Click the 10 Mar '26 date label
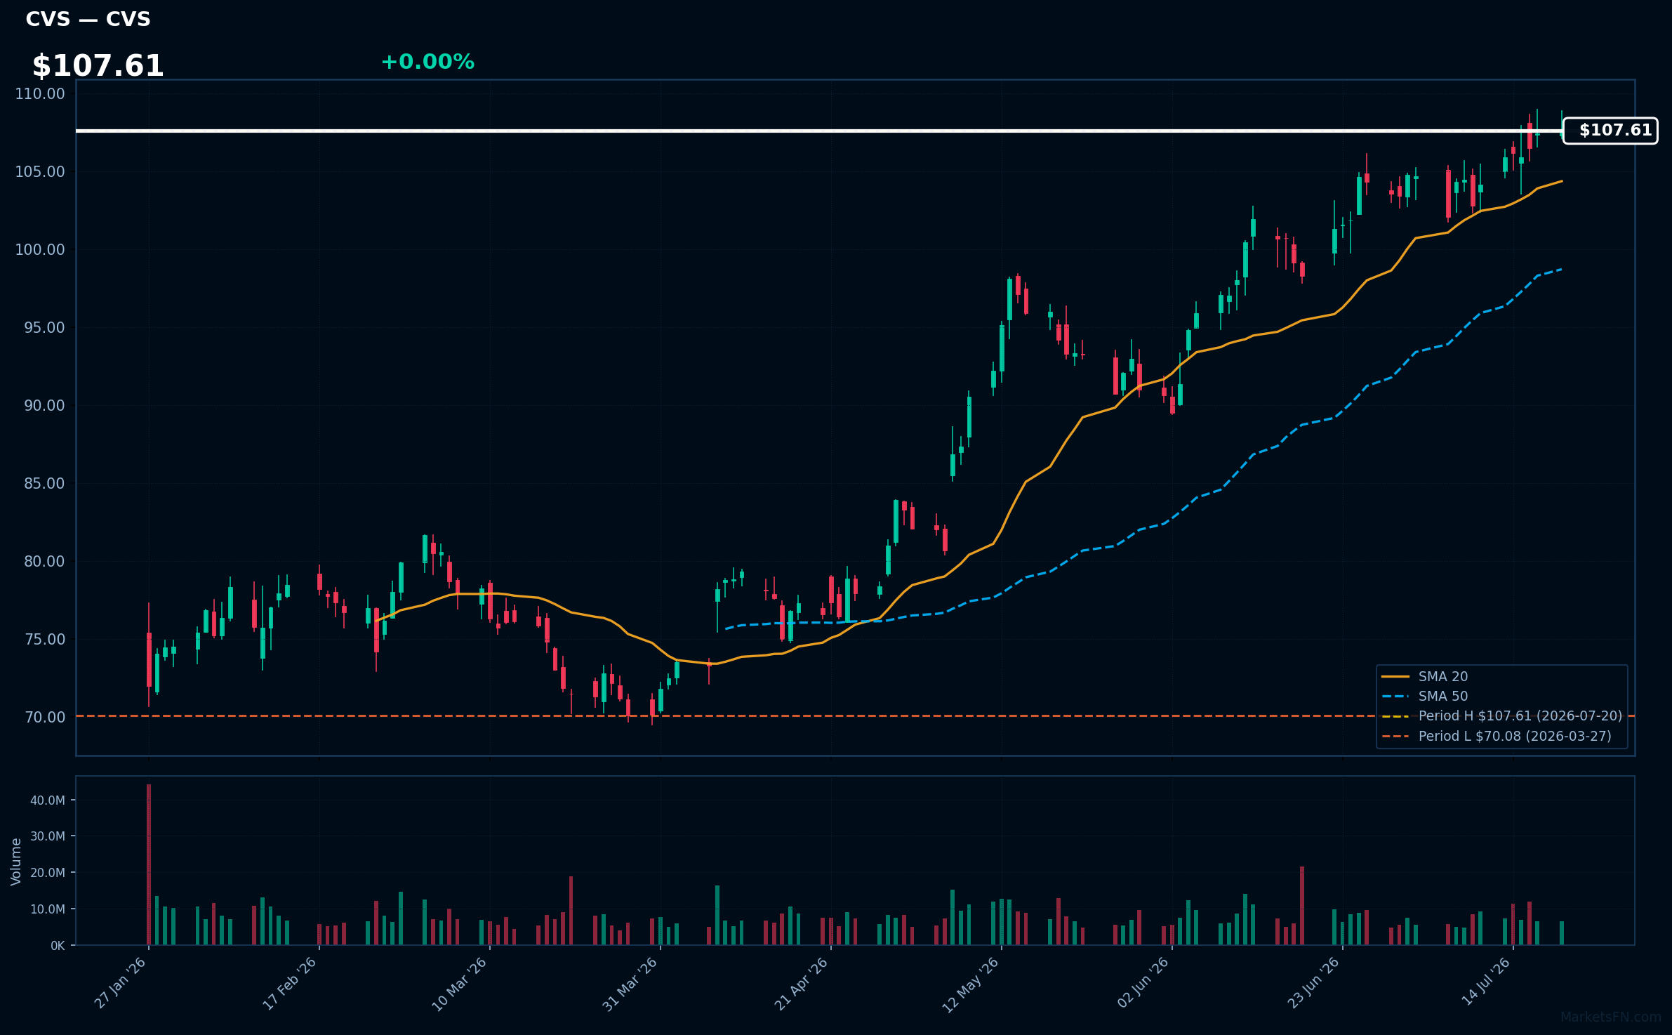This screenshot has height=1035, width=1672. coord(459,984)
